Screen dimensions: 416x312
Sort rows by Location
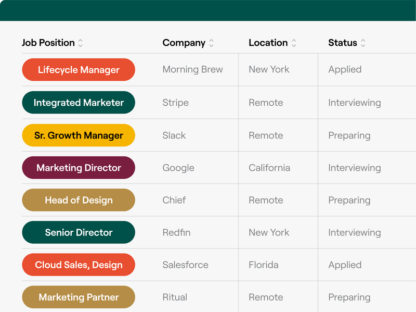pos(294,43)
